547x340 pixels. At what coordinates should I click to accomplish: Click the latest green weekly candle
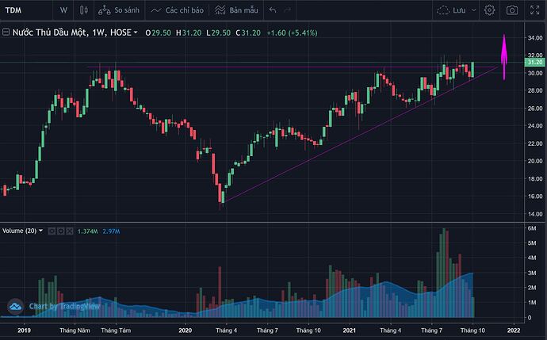(472, 70)
